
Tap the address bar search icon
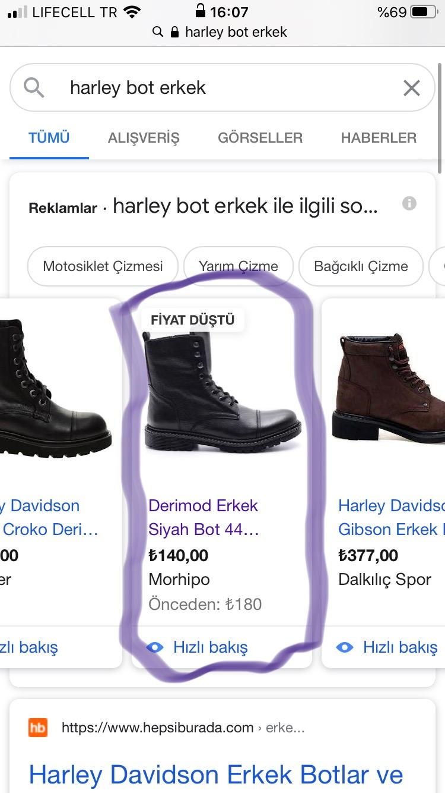point(158,32)
